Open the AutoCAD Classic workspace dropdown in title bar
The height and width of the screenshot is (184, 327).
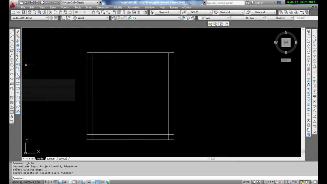tap(80, 3)
